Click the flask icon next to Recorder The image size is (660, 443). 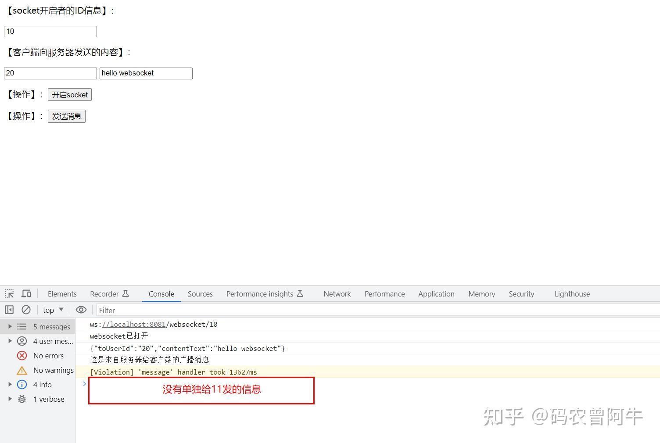point(126,293)
